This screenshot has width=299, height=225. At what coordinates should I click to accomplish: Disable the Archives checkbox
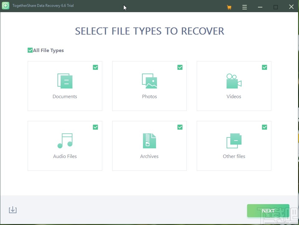(180, 127)
